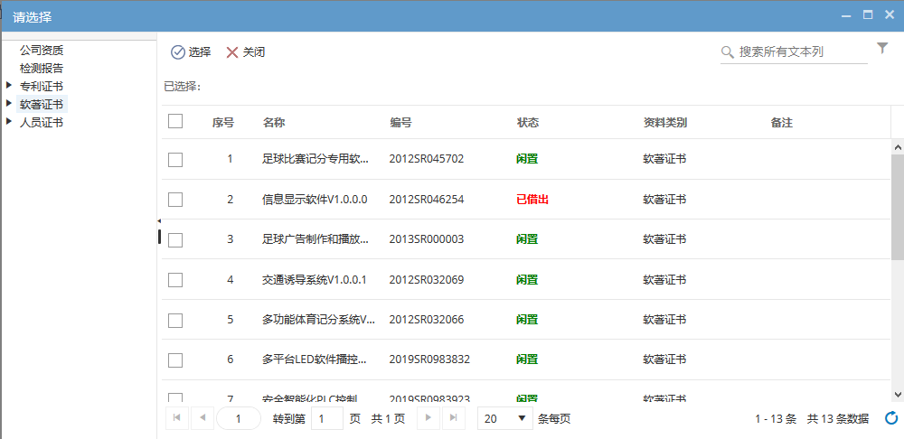The height and width of the screenshot is (439, 904).
Task: Open the 20 items per page dropdown
Action: [504, 418]
